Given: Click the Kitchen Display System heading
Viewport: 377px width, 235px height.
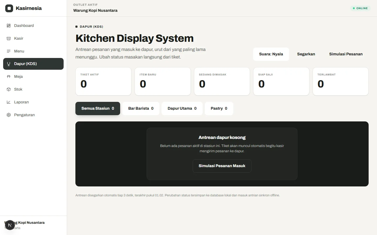Looking at the screenshot, I should (x=135, y=38).
